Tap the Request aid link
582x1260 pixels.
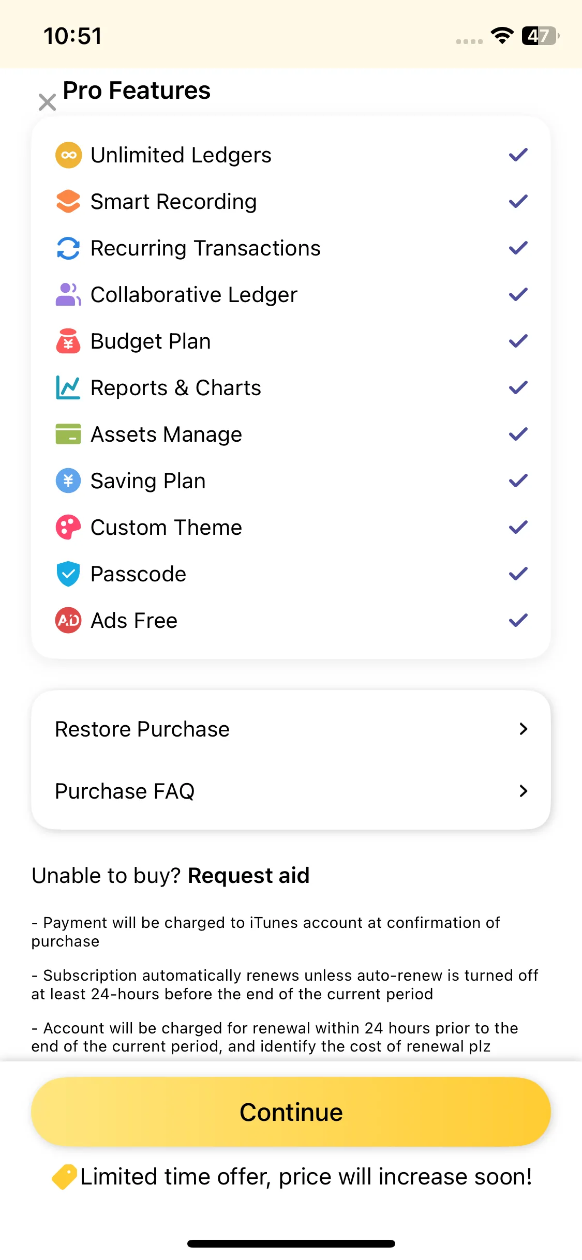point(248,876)
